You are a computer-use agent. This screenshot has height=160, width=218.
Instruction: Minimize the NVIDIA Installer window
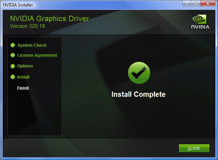[x=187, y=3]
